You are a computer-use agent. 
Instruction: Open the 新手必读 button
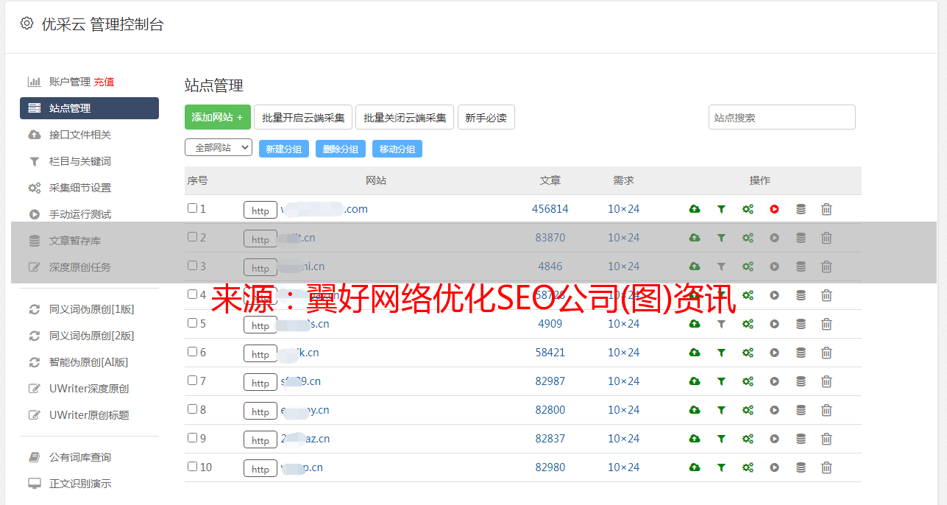pyautogui.click(x=486, y=117)
